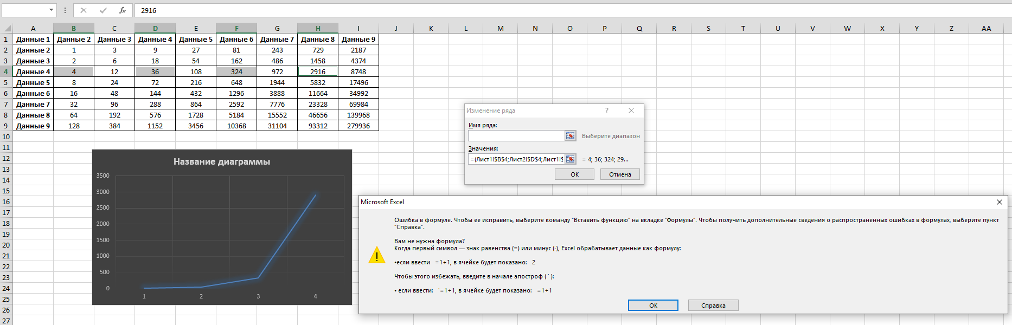Viewport: 1012px width, 325px height.
Task: Click row label Данные 9 in column A
Action: pyautogui.click(x=33, y=126)
